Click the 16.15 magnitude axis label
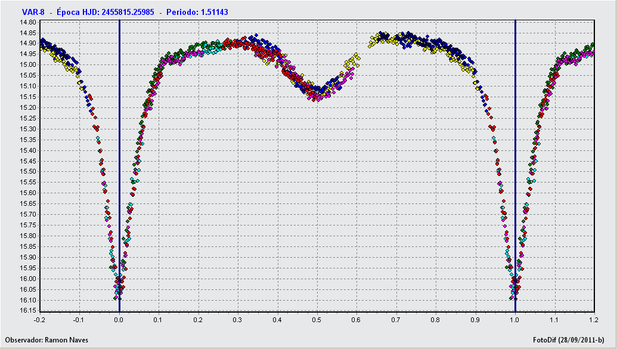Viewport: 617px width, 349px height. [27, 310]
